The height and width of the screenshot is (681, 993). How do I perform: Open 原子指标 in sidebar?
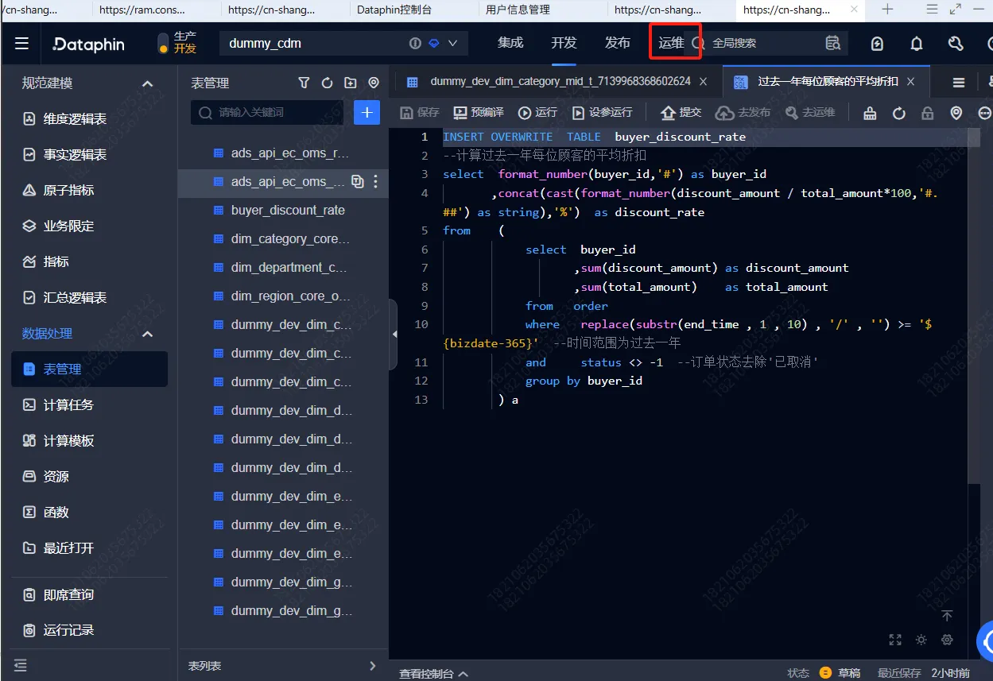pos(58,190)
